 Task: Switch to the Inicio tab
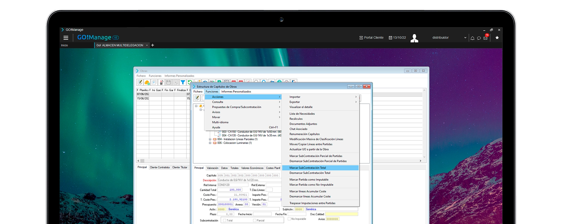(64, 45)
